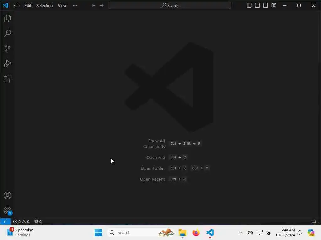Click the display network tray icon
The width and height of the screenshot is (321, 240).
260,232
